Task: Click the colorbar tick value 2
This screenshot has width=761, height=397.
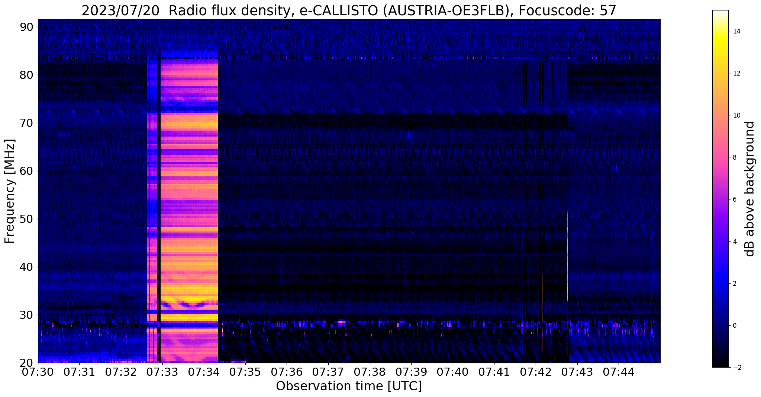Action: (x=734, y=284)
